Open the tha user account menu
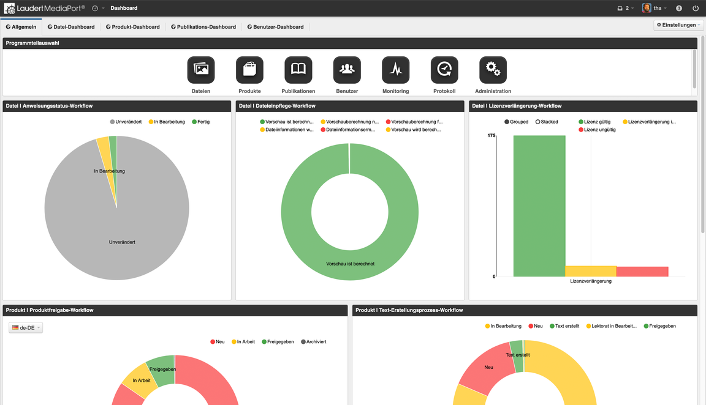The height and width of the screenshot is (405, 706). pos(655,9)
